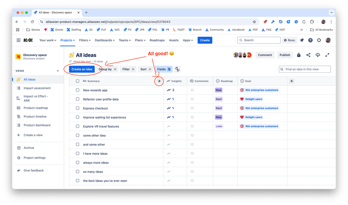Viewport: 348px width, 205px height.
Task: Open the Group by options
Action: point(107,69)
